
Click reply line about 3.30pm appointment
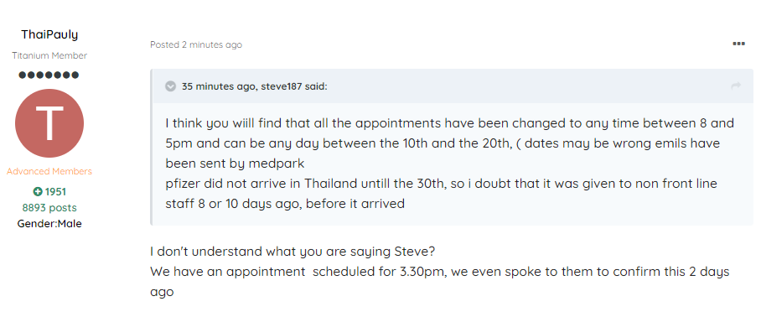pos(440,272)
